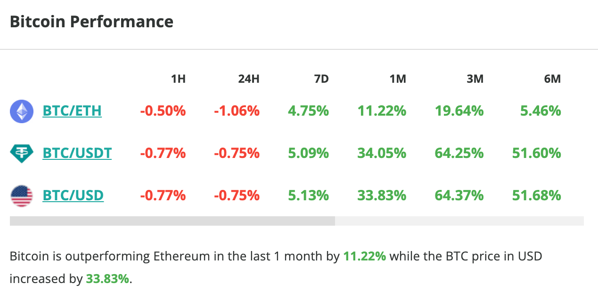This screenshot has height=299, width=598.
Task: Open the BTC/USDT pair link
Action: (x=77, y=153)
